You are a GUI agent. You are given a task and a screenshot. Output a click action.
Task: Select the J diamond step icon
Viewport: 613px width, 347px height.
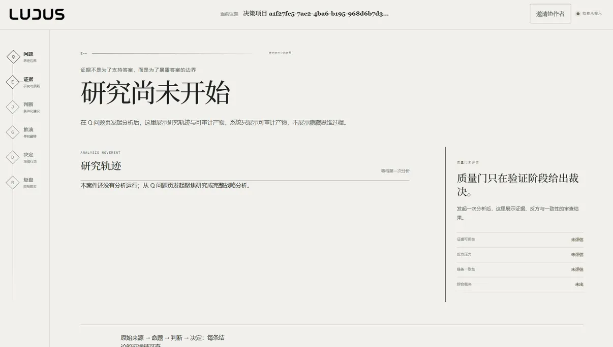[x=13, y=107]
